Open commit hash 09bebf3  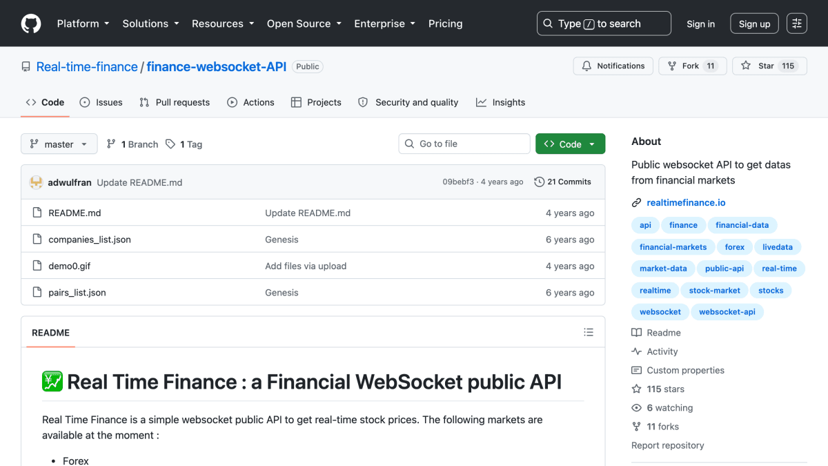click(458, 182)
